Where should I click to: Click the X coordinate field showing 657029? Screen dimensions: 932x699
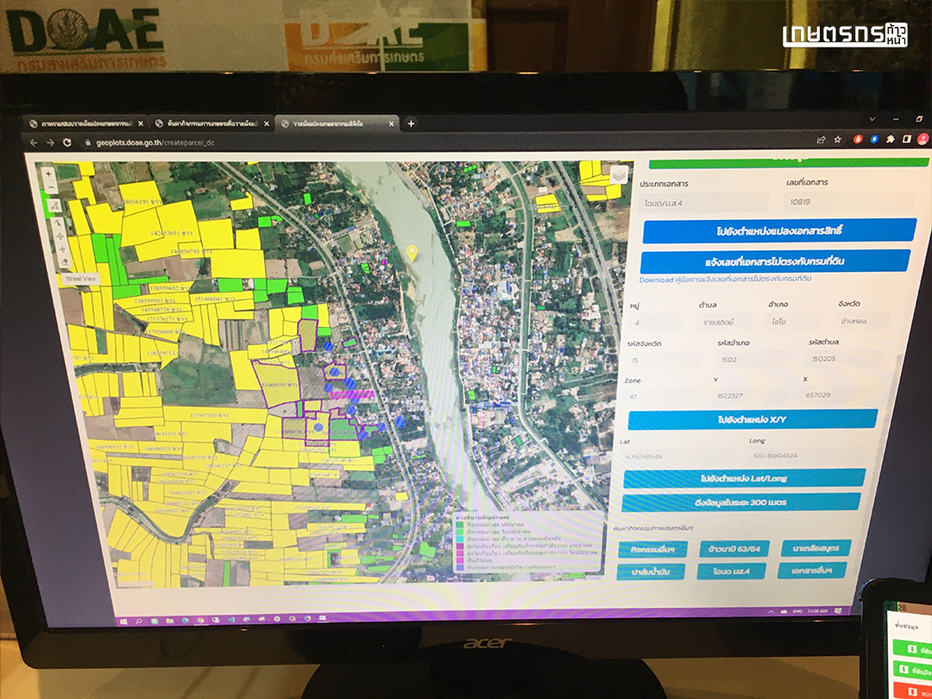(x=840, y=394)
